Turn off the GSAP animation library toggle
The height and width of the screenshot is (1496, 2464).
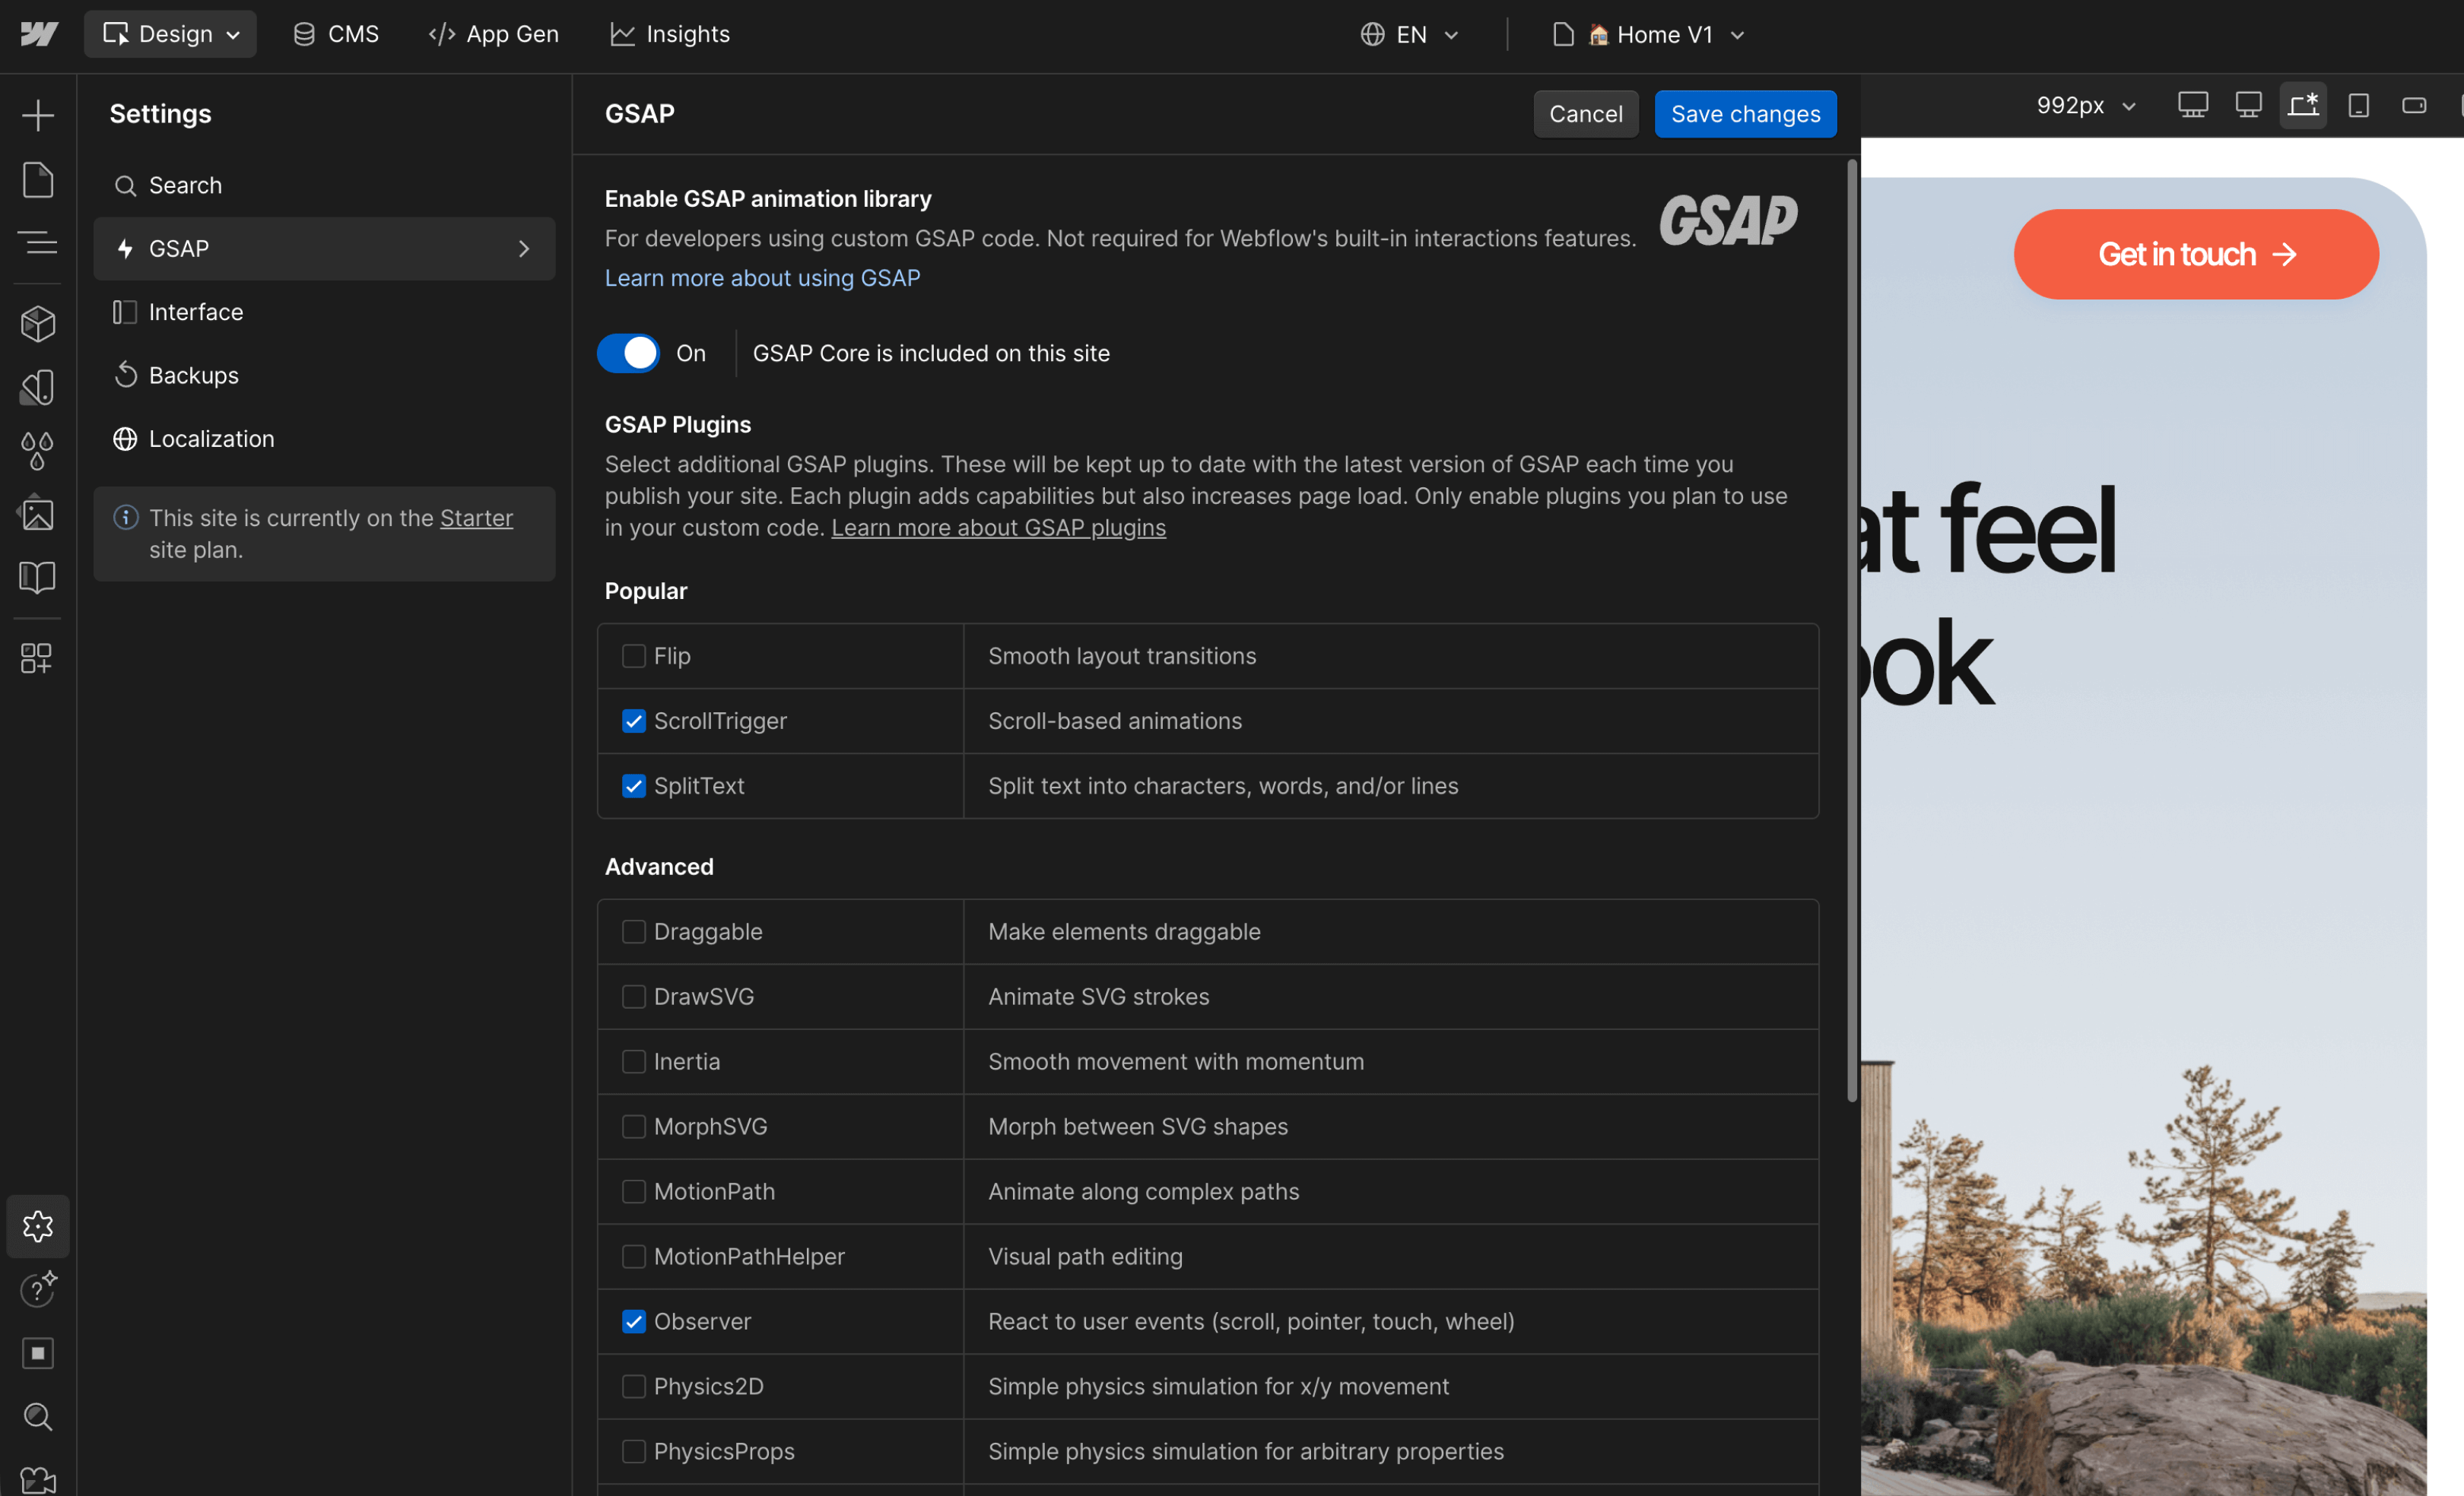[x=628, y=353]
